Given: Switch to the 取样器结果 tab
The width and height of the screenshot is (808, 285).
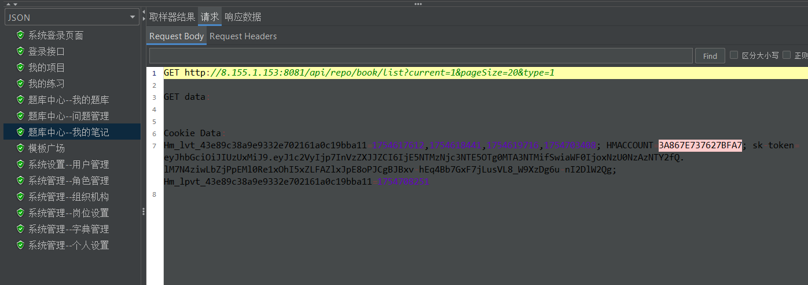Looking at the screenshot, I should pyautogui.click(x=172, y=17).
